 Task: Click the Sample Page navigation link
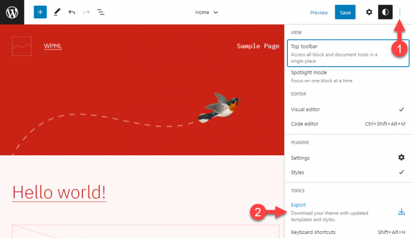[x=258, y=46]
